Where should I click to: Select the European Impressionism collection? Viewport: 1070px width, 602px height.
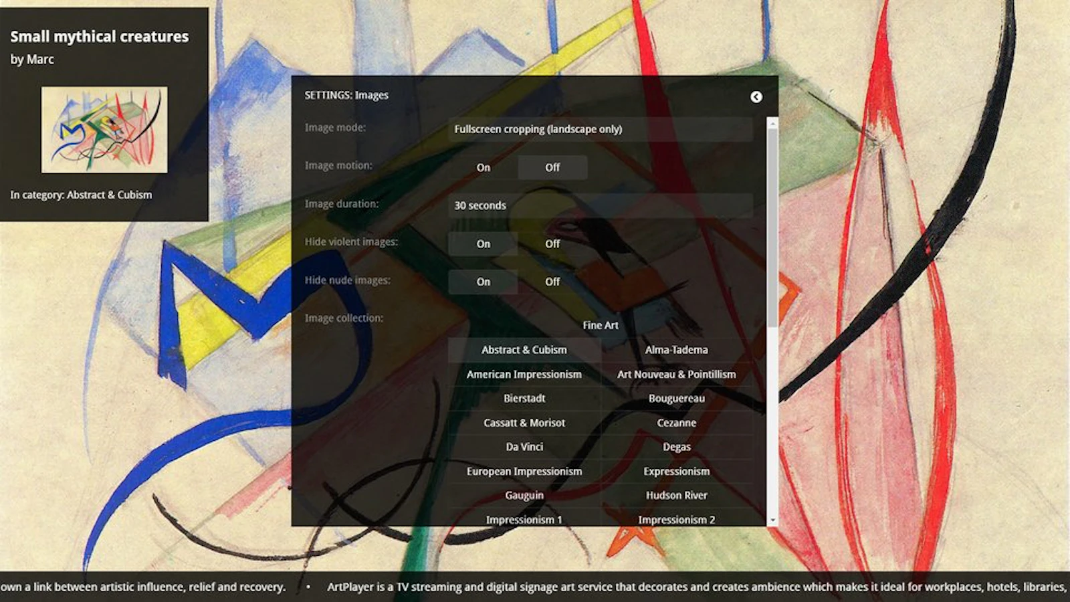click(x=524, y=471)
